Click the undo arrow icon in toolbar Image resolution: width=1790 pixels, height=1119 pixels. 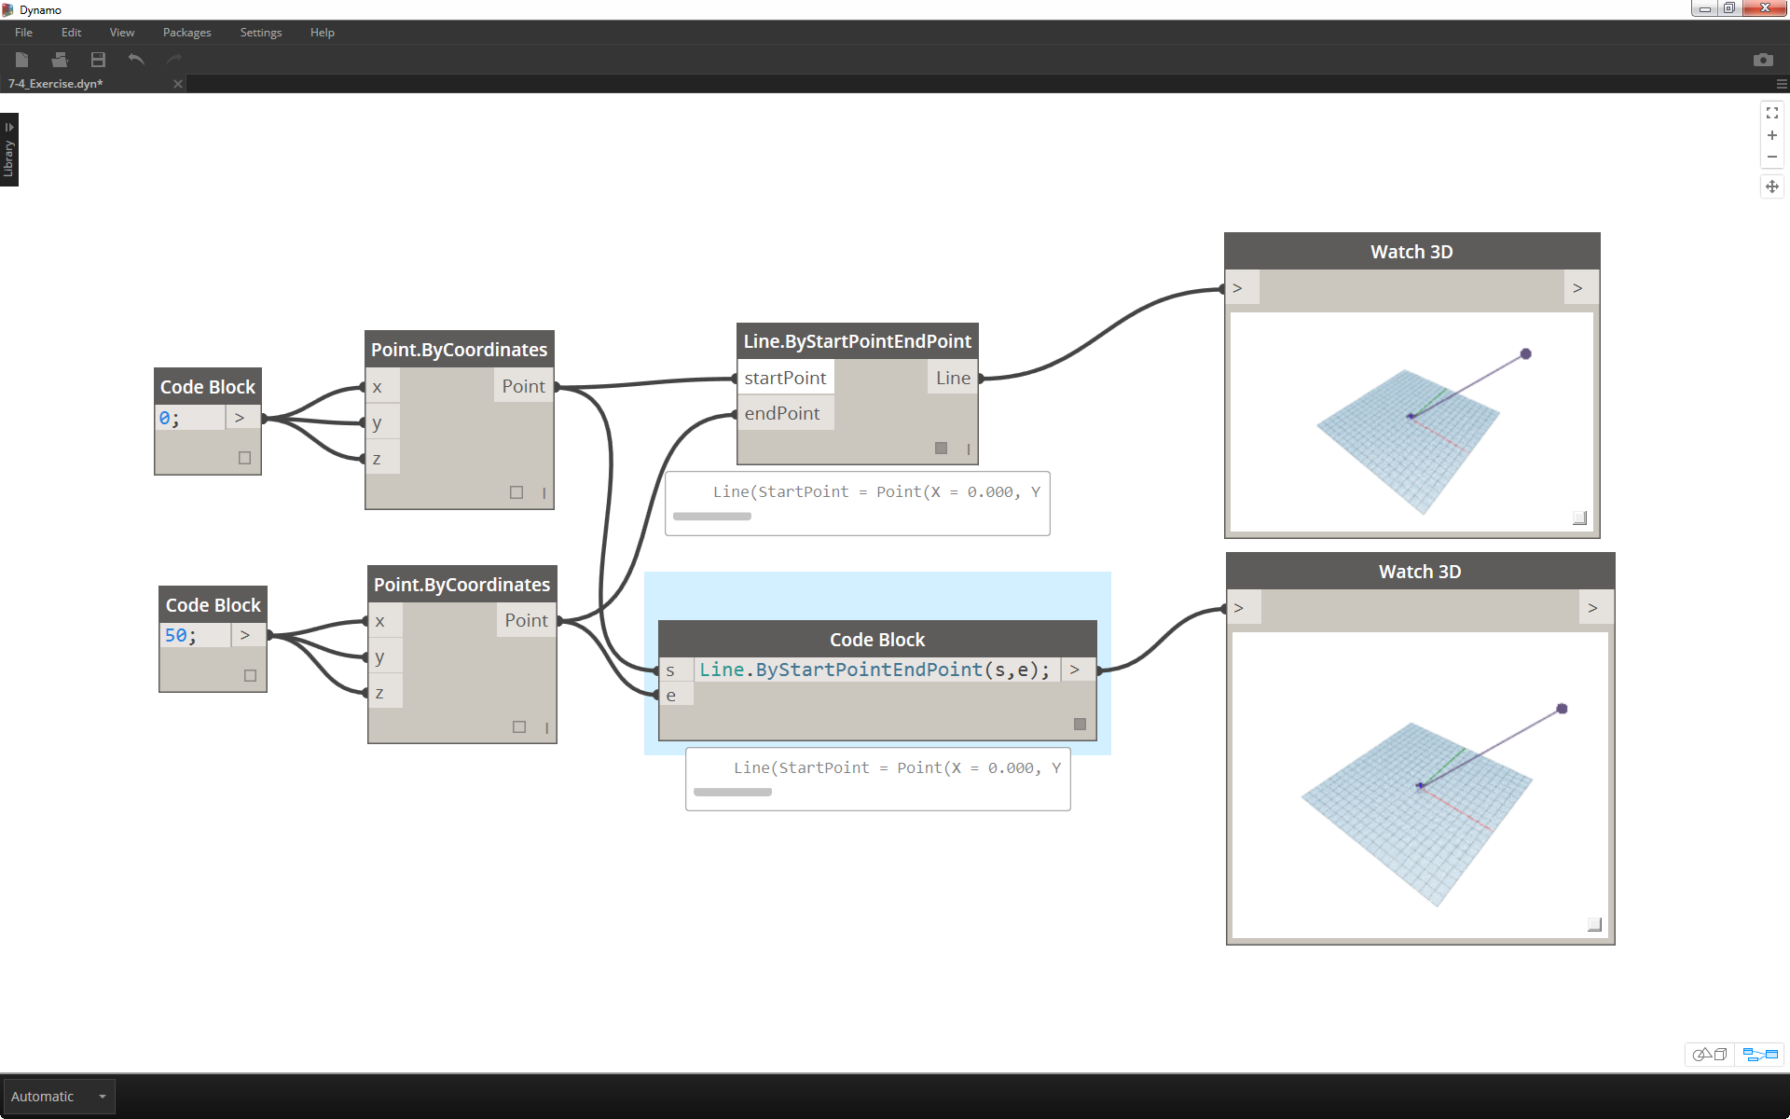pyautogui.click(x=137, y=60)
